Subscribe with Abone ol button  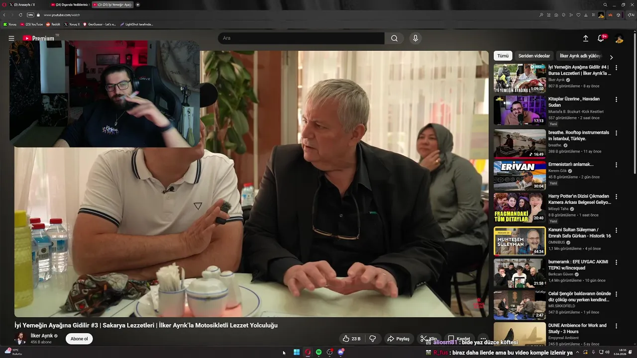(79, 339)
